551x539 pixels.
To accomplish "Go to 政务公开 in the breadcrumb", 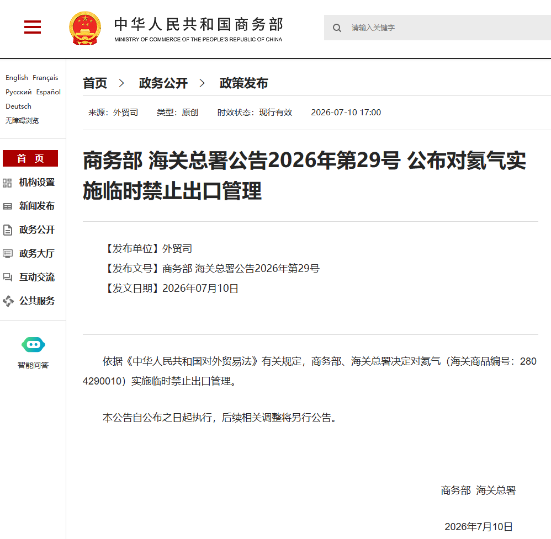I will coord(163,83).
